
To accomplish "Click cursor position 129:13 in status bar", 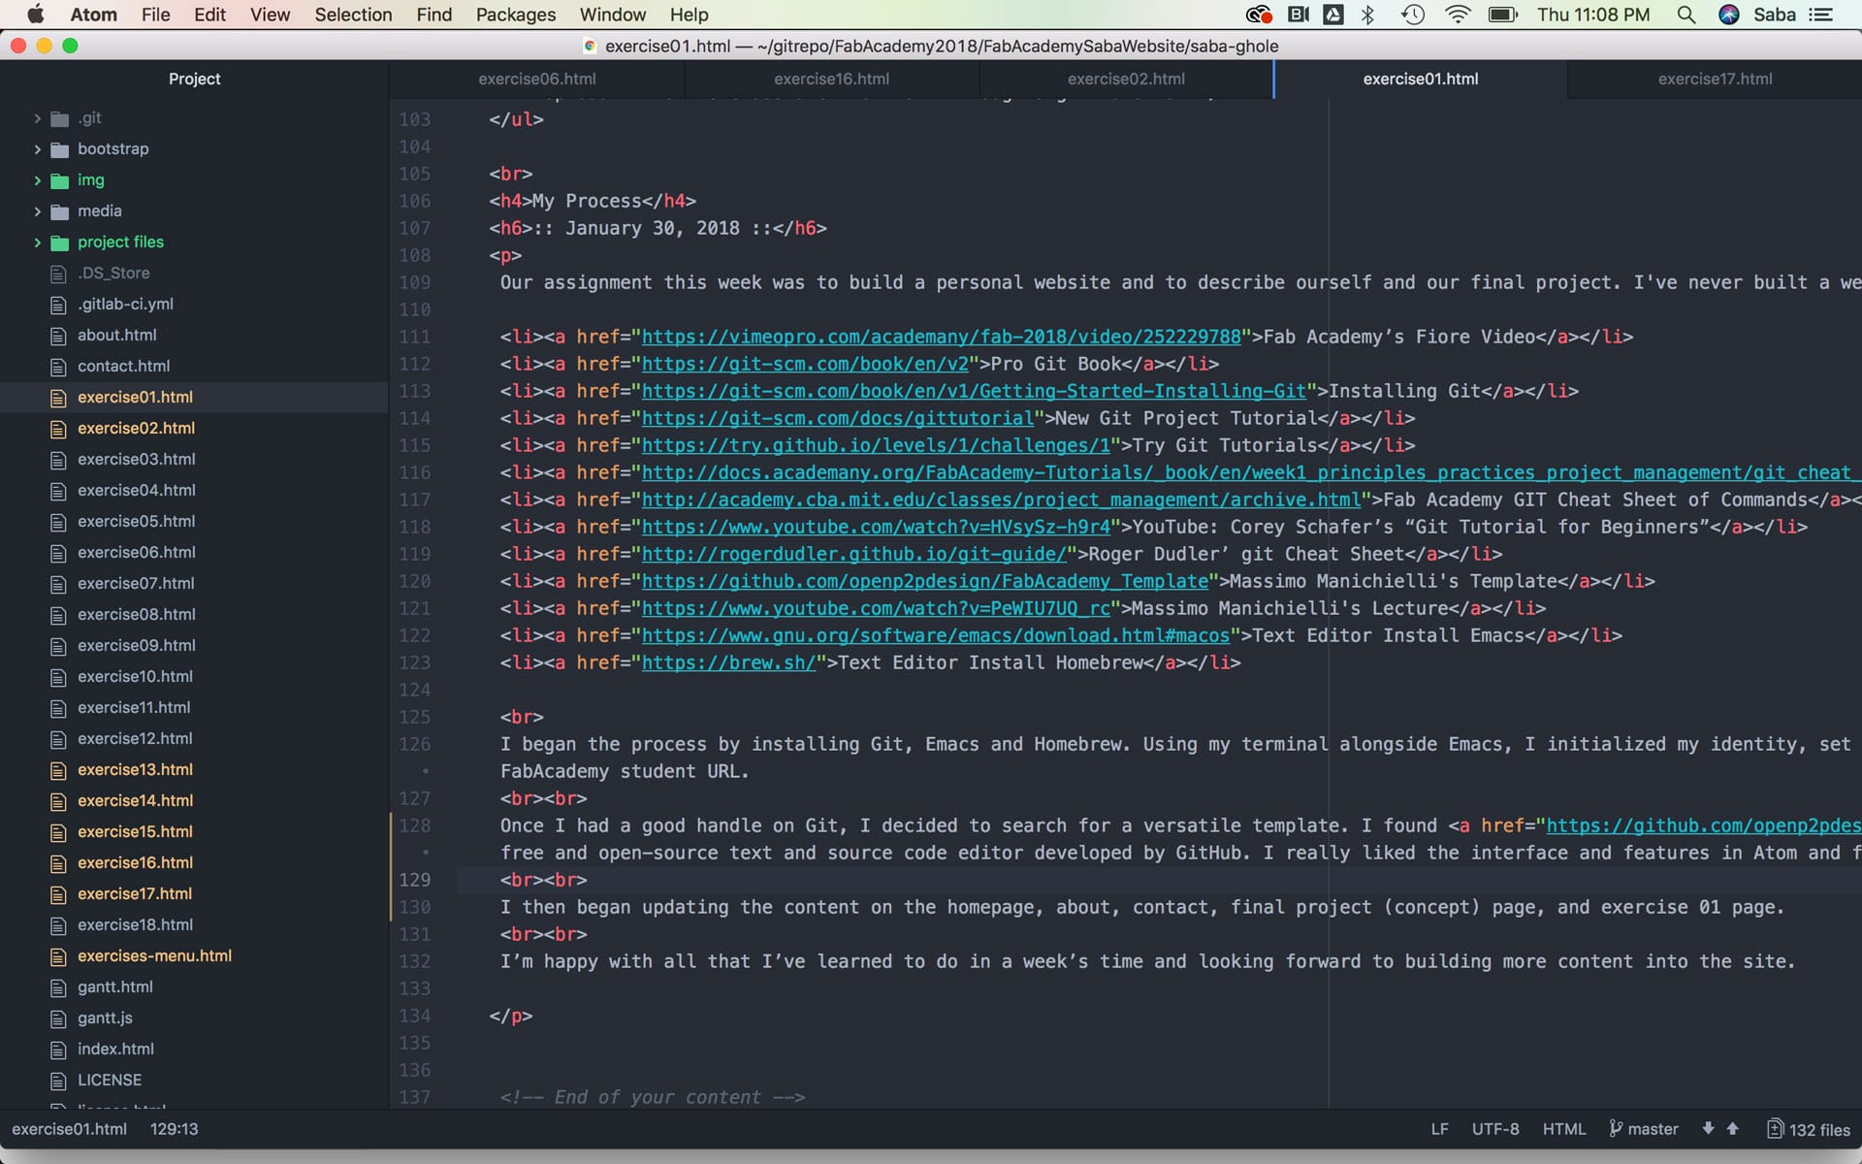I will tap(174, 1129).
